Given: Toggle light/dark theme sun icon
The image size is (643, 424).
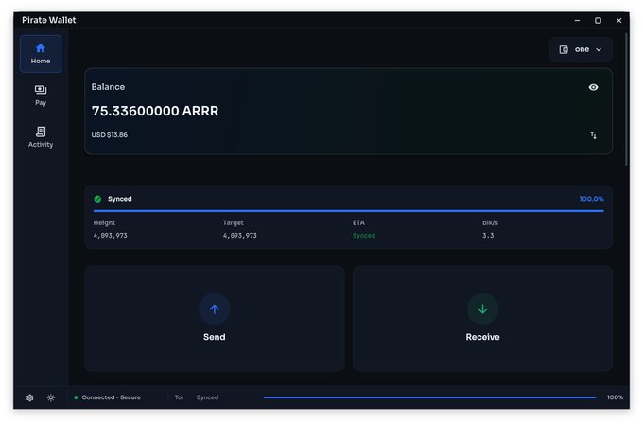Looking at the screenshot, I should click(51, 397).
